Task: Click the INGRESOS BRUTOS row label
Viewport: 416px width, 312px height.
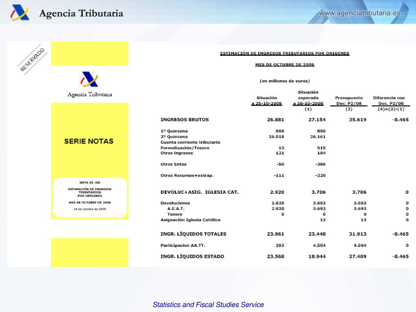Action: 185,120
